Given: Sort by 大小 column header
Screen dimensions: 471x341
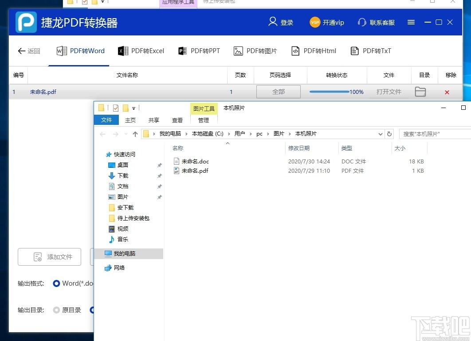Looking at the screenshot, I should coord(400,148).
